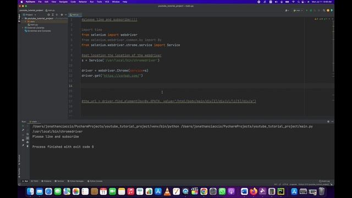Click the Debug bug icon in the top toolbar
Screen dimensions: 352x198
point(311,10)
